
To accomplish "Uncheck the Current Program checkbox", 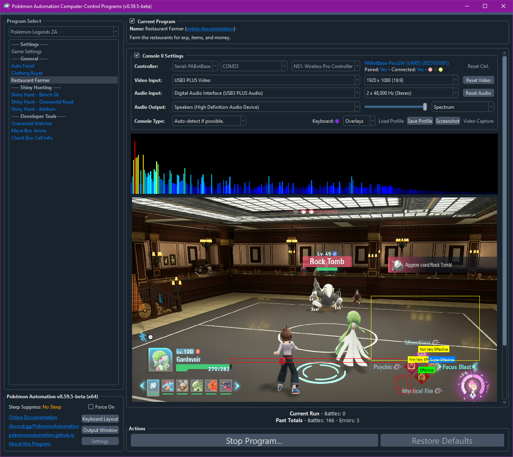I will [x=132, y=21].
